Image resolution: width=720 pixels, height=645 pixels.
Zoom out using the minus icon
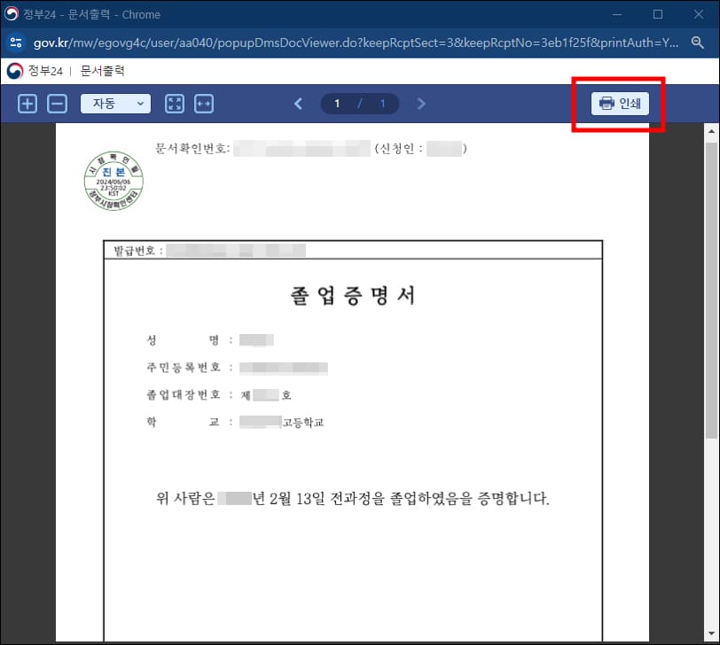click(58, 104)
